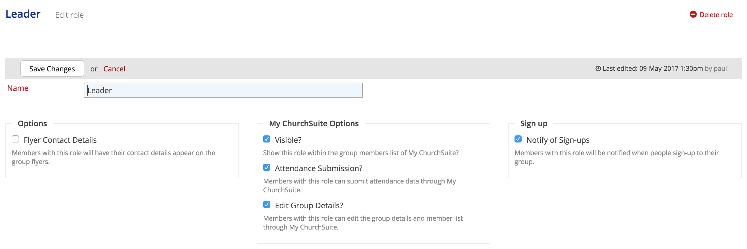
Task: Uncheck the Visible? checkbox
Action: [x=267, y=139]
